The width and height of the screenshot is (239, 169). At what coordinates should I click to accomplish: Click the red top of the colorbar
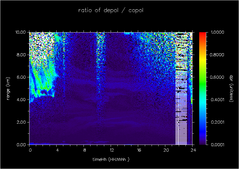click(203, 34)
